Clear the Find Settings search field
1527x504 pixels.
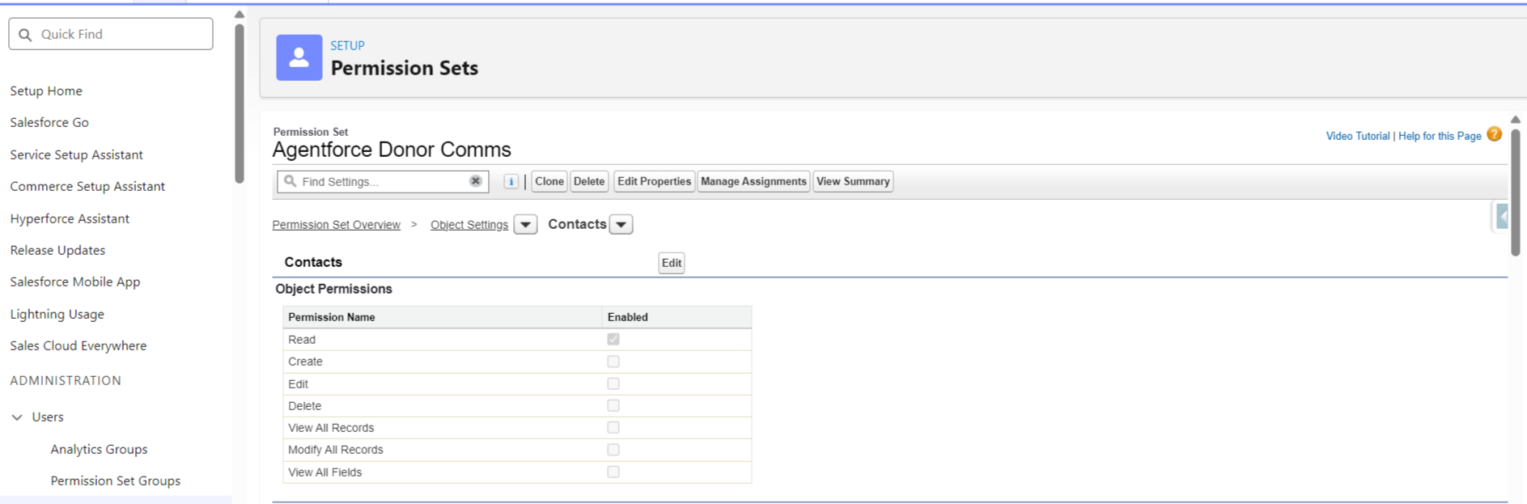476,181
